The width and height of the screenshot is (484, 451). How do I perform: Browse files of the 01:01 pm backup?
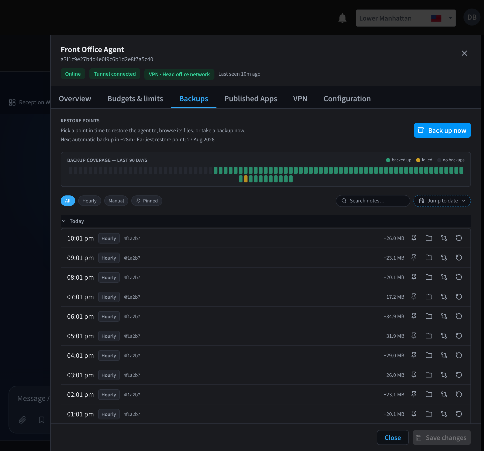[429, 414]
